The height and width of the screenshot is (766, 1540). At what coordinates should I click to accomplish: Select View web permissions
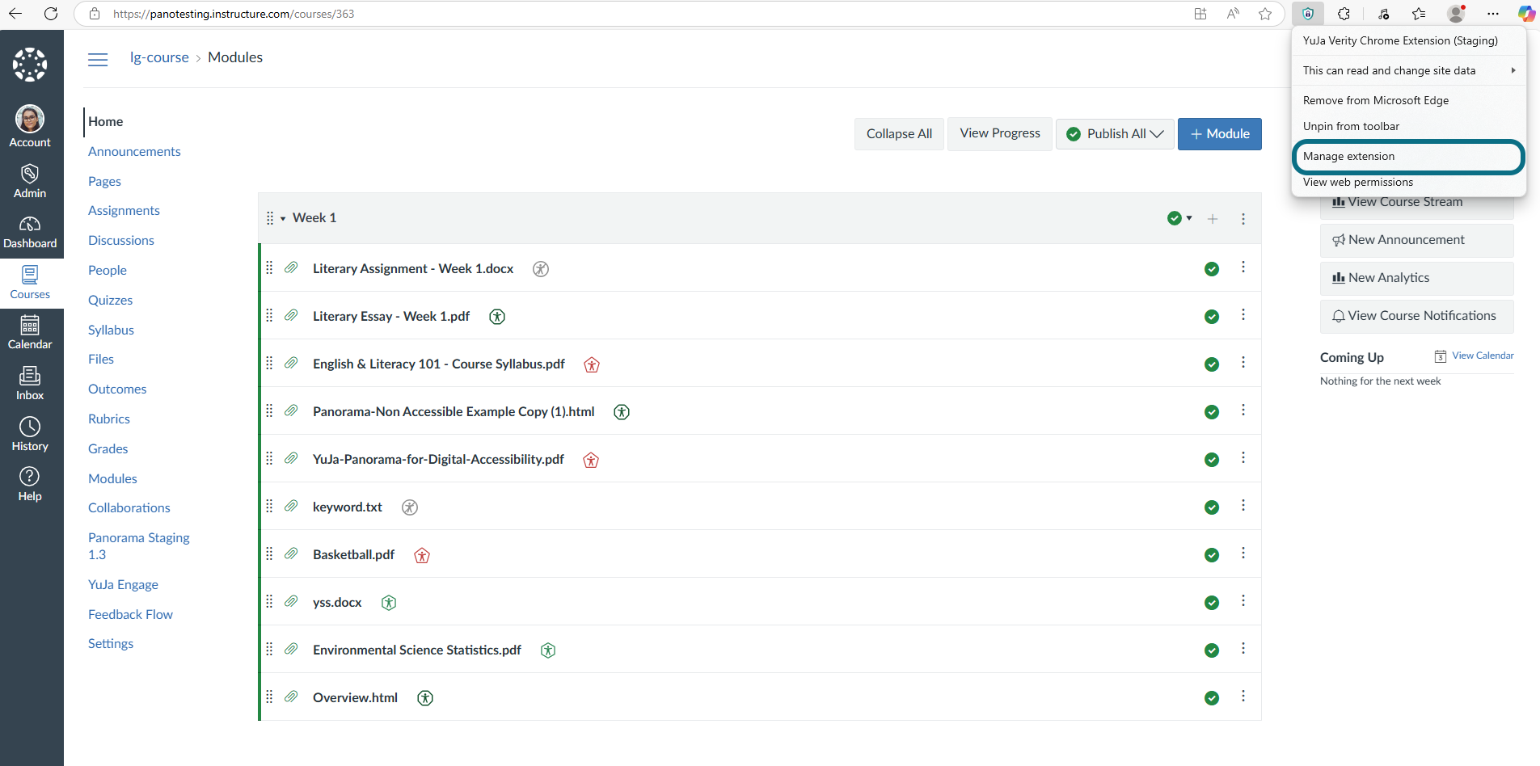tap(1409, 182)
